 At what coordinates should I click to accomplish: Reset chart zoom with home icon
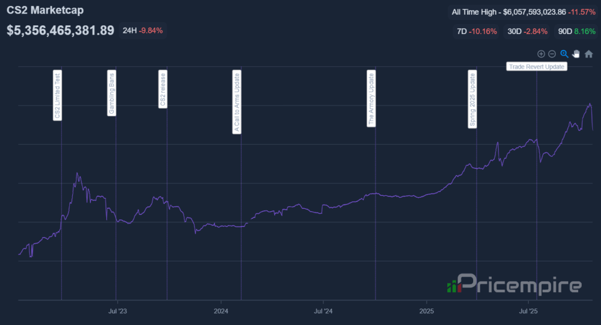point(589,54)
